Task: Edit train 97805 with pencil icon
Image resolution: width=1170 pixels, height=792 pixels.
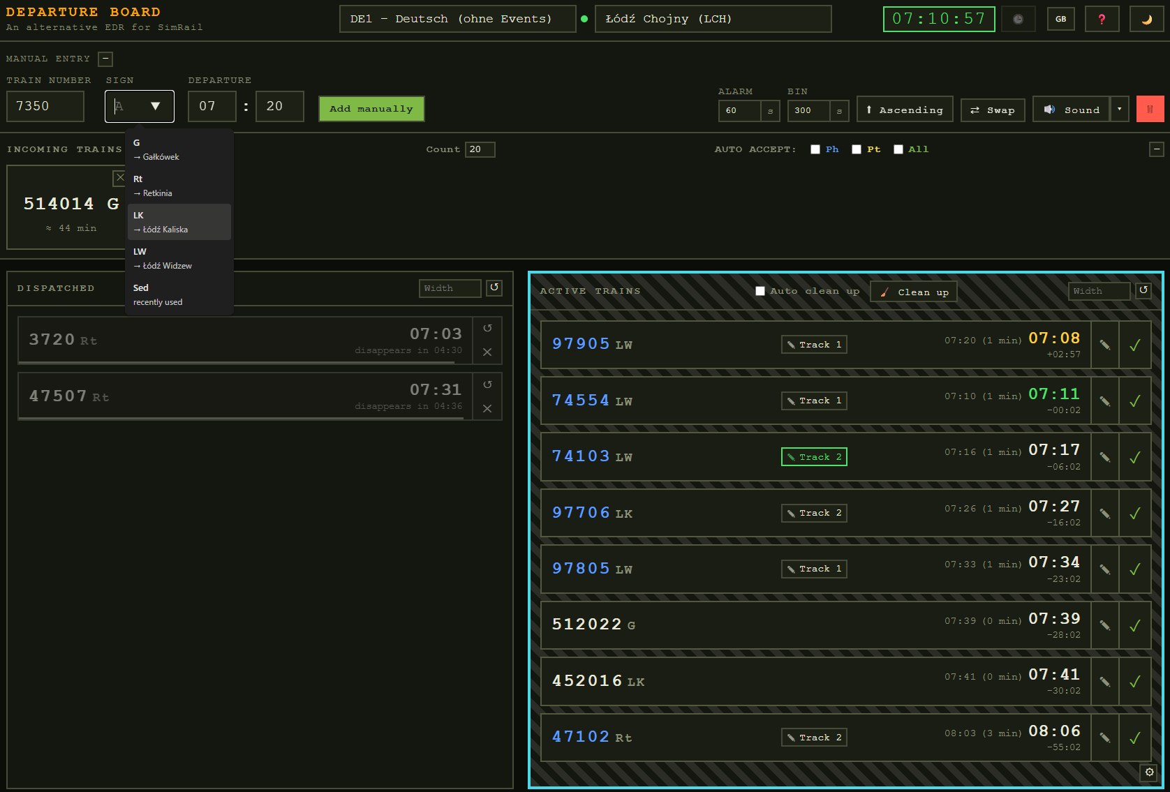Action: coord(1104,569)
